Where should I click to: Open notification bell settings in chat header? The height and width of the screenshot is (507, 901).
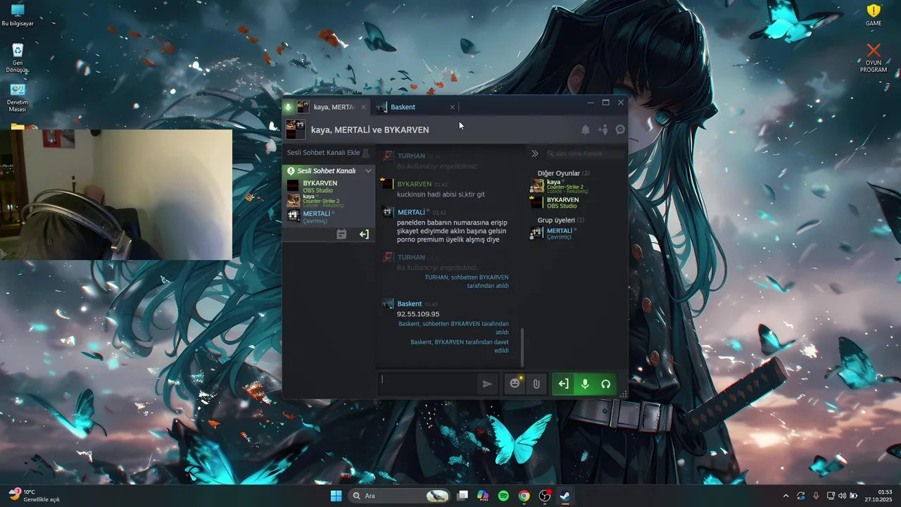[585, 130]
